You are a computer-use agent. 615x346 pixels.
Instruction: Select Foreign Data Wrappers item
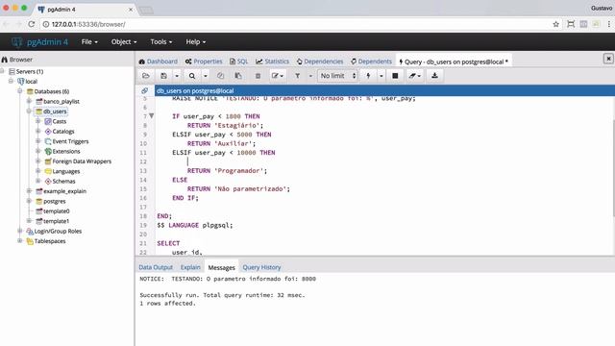tap(82, 161)
